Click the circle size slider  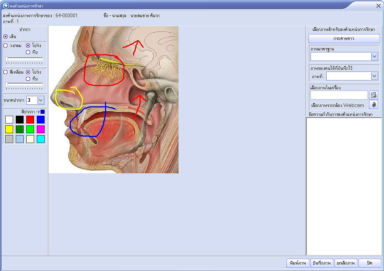click(24, 60)
